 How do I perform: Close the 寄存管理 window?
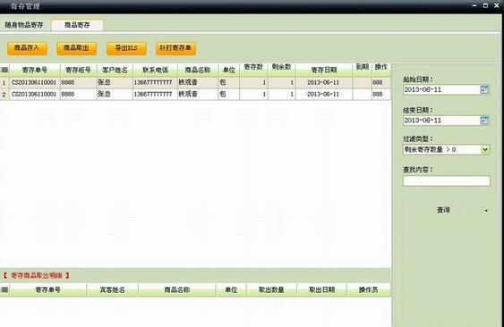click(x=497, y=5)
